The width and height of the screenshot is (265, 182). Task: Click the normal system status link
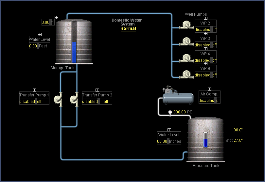pyautogui.click(x=128, y=29)
